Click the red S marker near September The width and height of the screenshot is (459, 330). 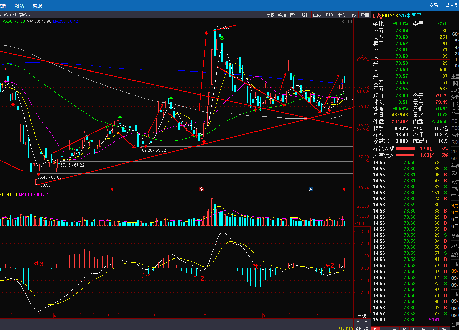344,190
